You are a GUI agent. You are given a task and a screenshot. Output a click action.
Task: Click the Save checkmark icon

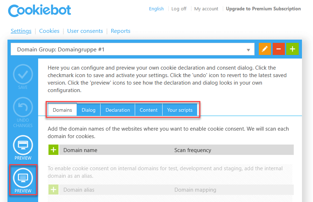[23, 74]
